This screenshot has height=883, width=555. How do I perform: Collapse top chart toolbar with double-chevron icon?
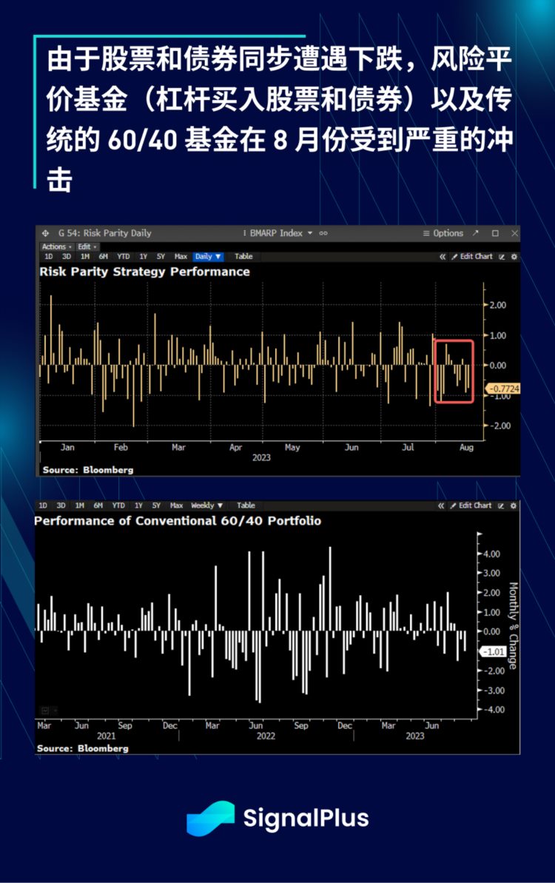coord(443,257)
